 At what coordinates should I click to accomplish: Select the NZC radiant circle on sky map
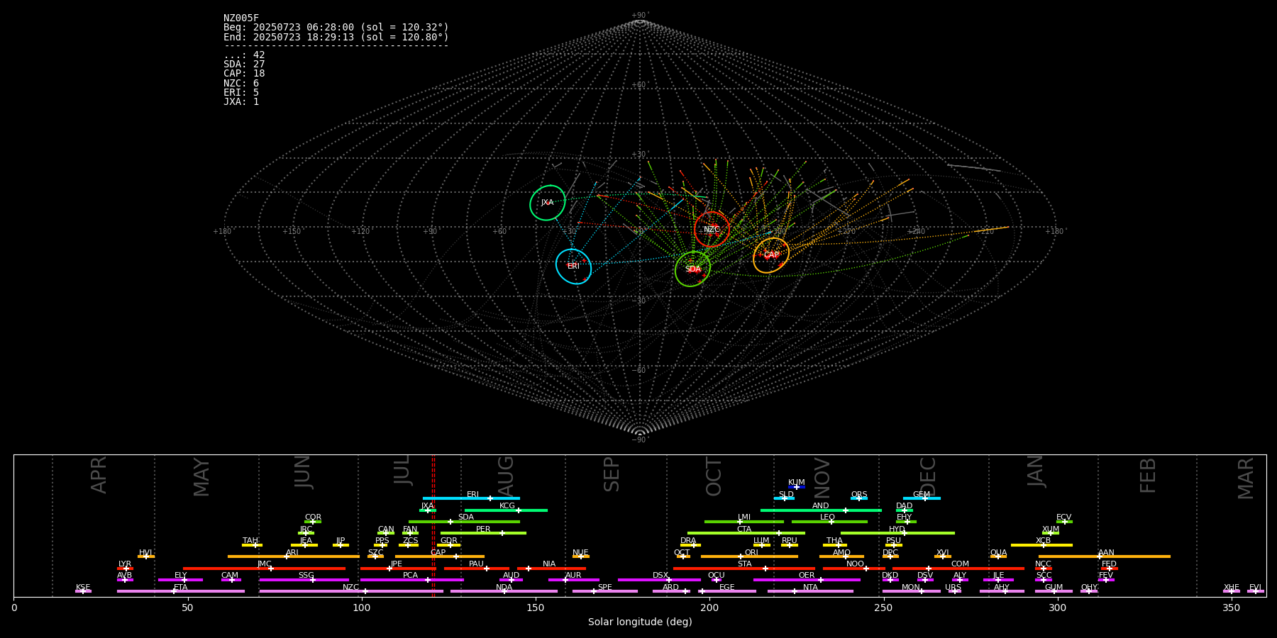tap(712, 229)
